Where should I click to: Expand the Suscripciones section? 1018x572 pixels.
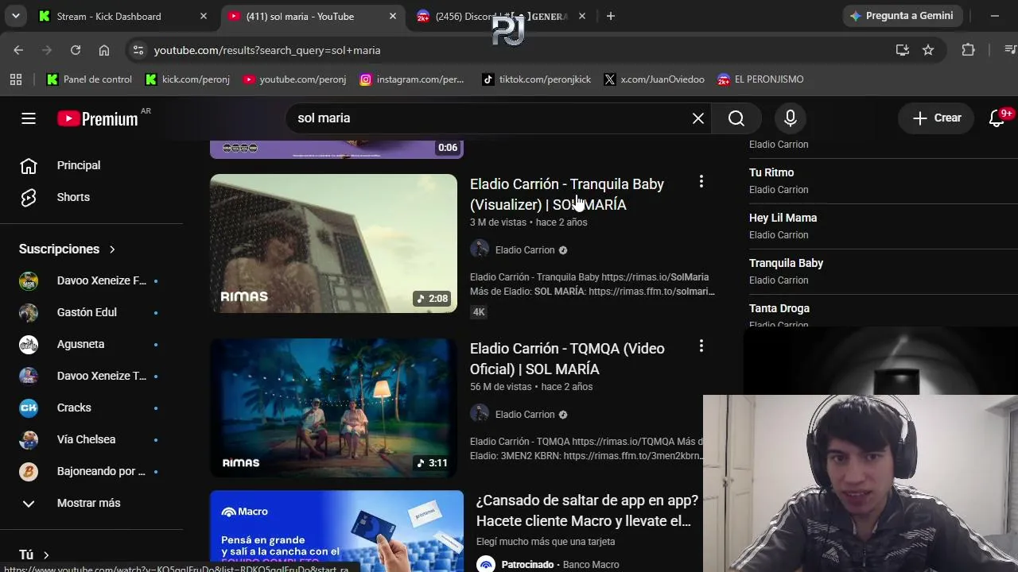(x=68, y=249)
